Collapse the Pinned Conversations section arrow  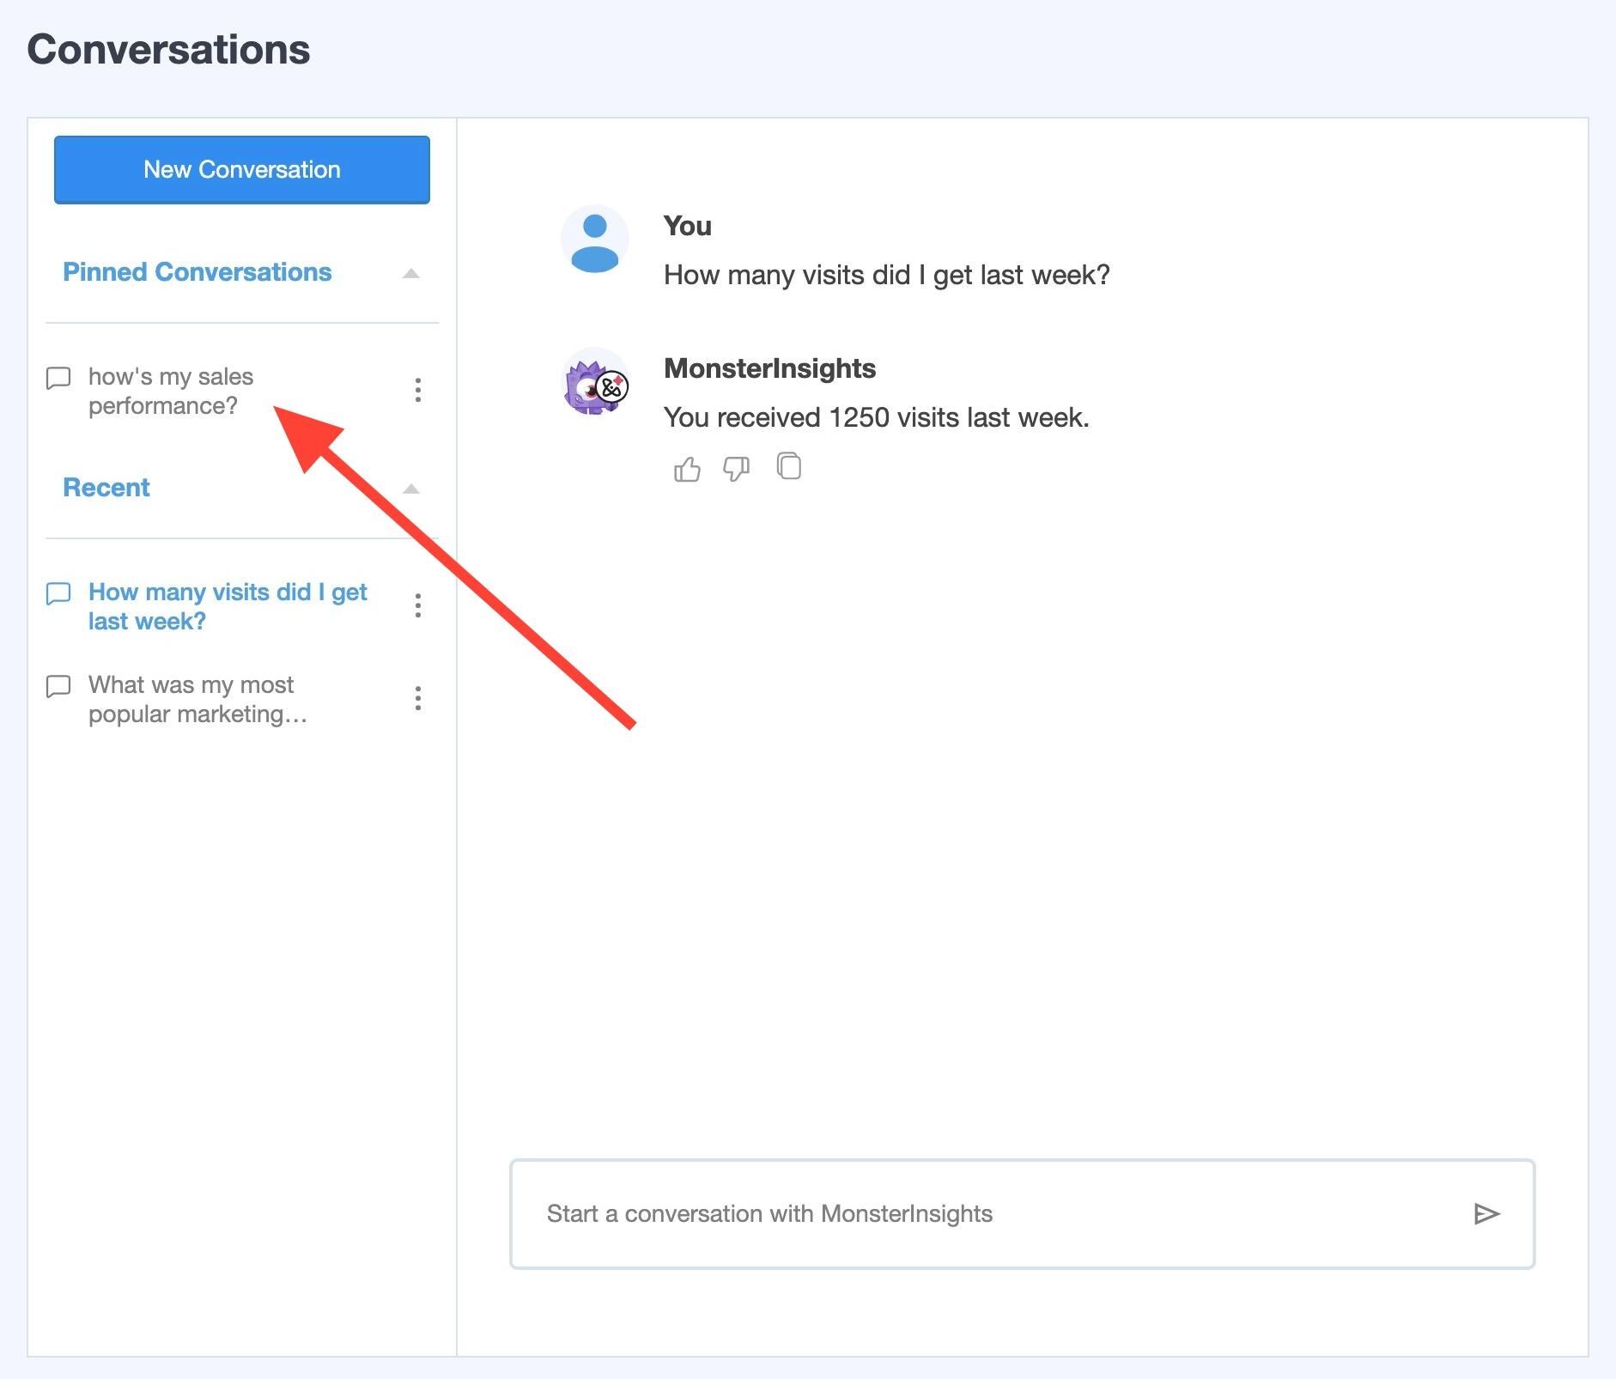coord(411,273)
